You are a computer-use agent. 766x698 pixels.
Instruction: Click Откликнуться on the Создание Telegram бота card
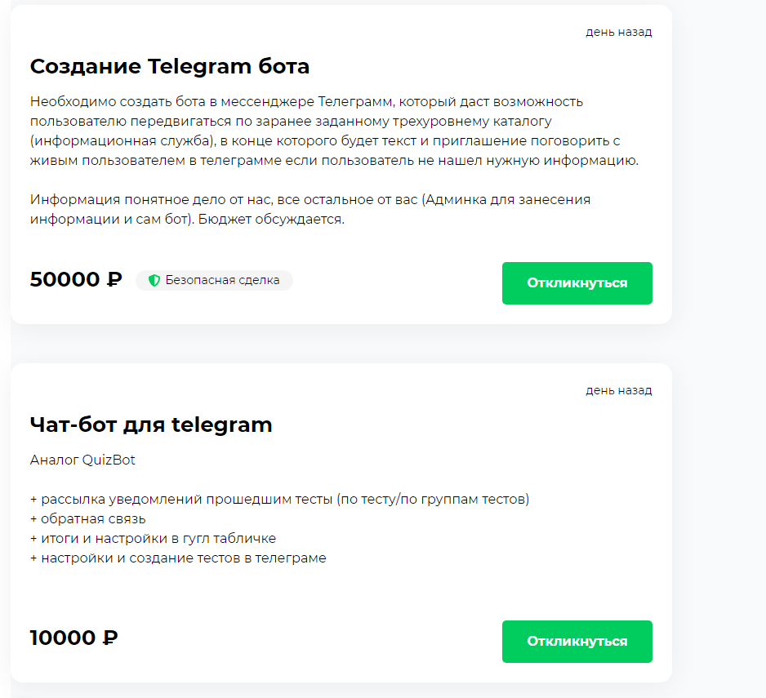click(x=577, y=283)
